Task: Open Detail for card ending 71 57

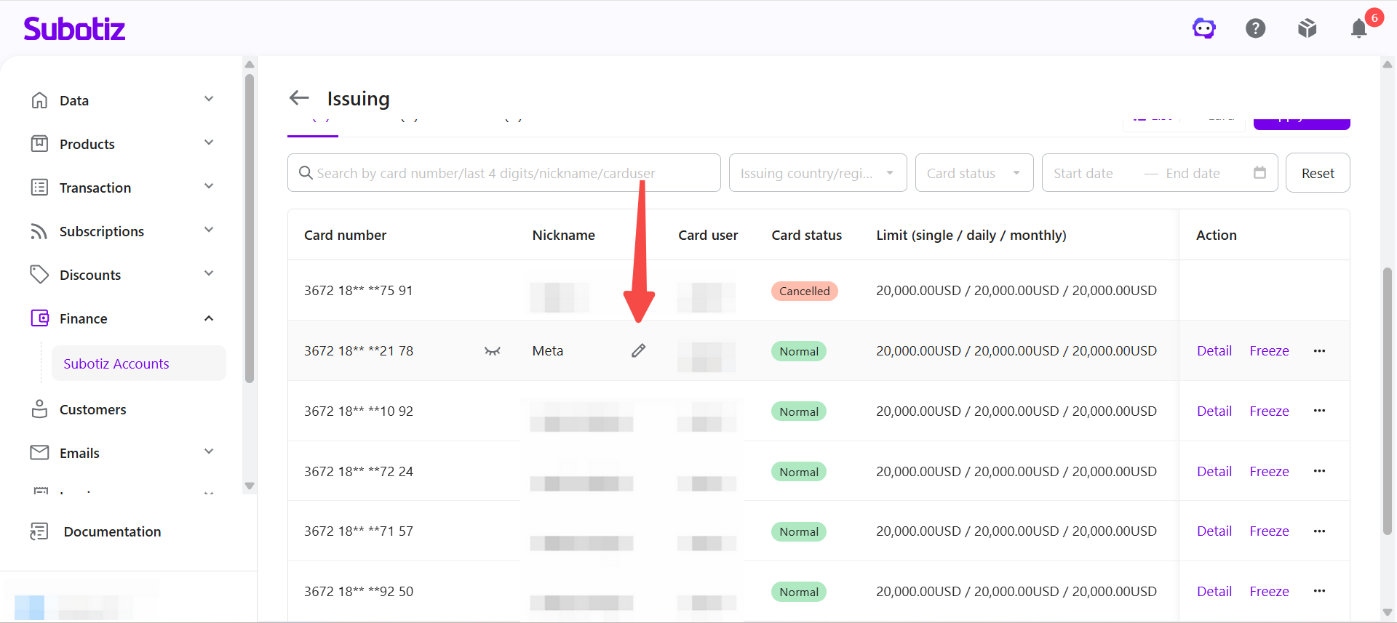Action: point(1214,531)
